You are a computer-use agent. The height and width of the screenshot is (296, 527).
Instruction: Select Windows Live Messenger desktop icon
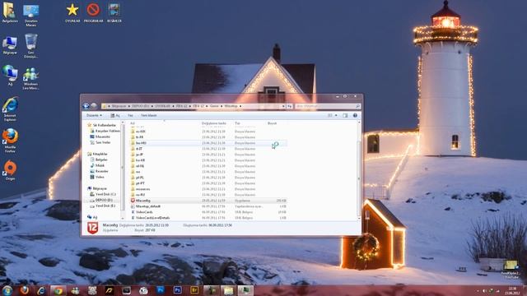click(30, 79)
